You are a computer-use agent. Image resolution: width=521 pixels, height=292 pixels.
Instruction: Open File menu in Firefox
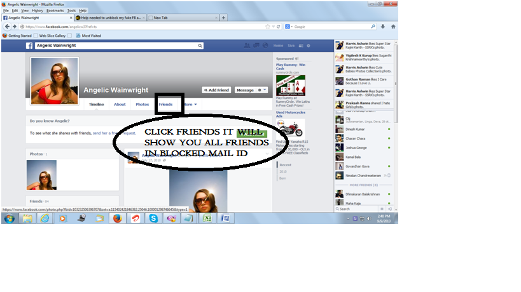(6, 11)
